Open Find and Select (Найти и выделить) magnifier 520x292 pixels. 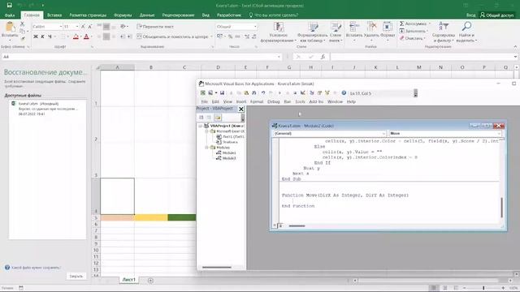[466, 32]
